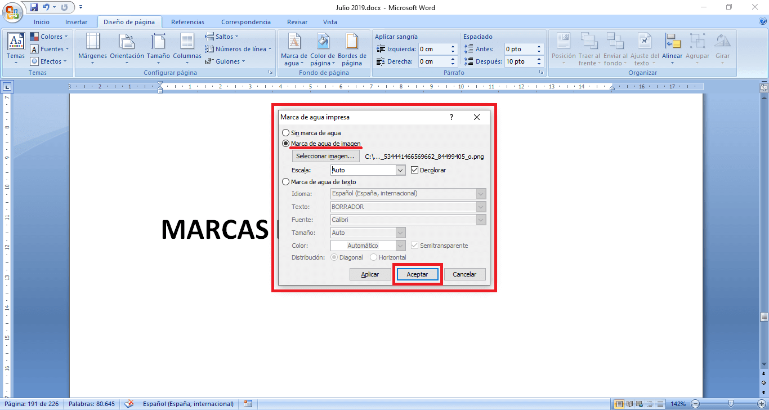Save document from quick access toolbar
Image resolution: width=769 pixels, height=410 pixels.
(34, 7)
